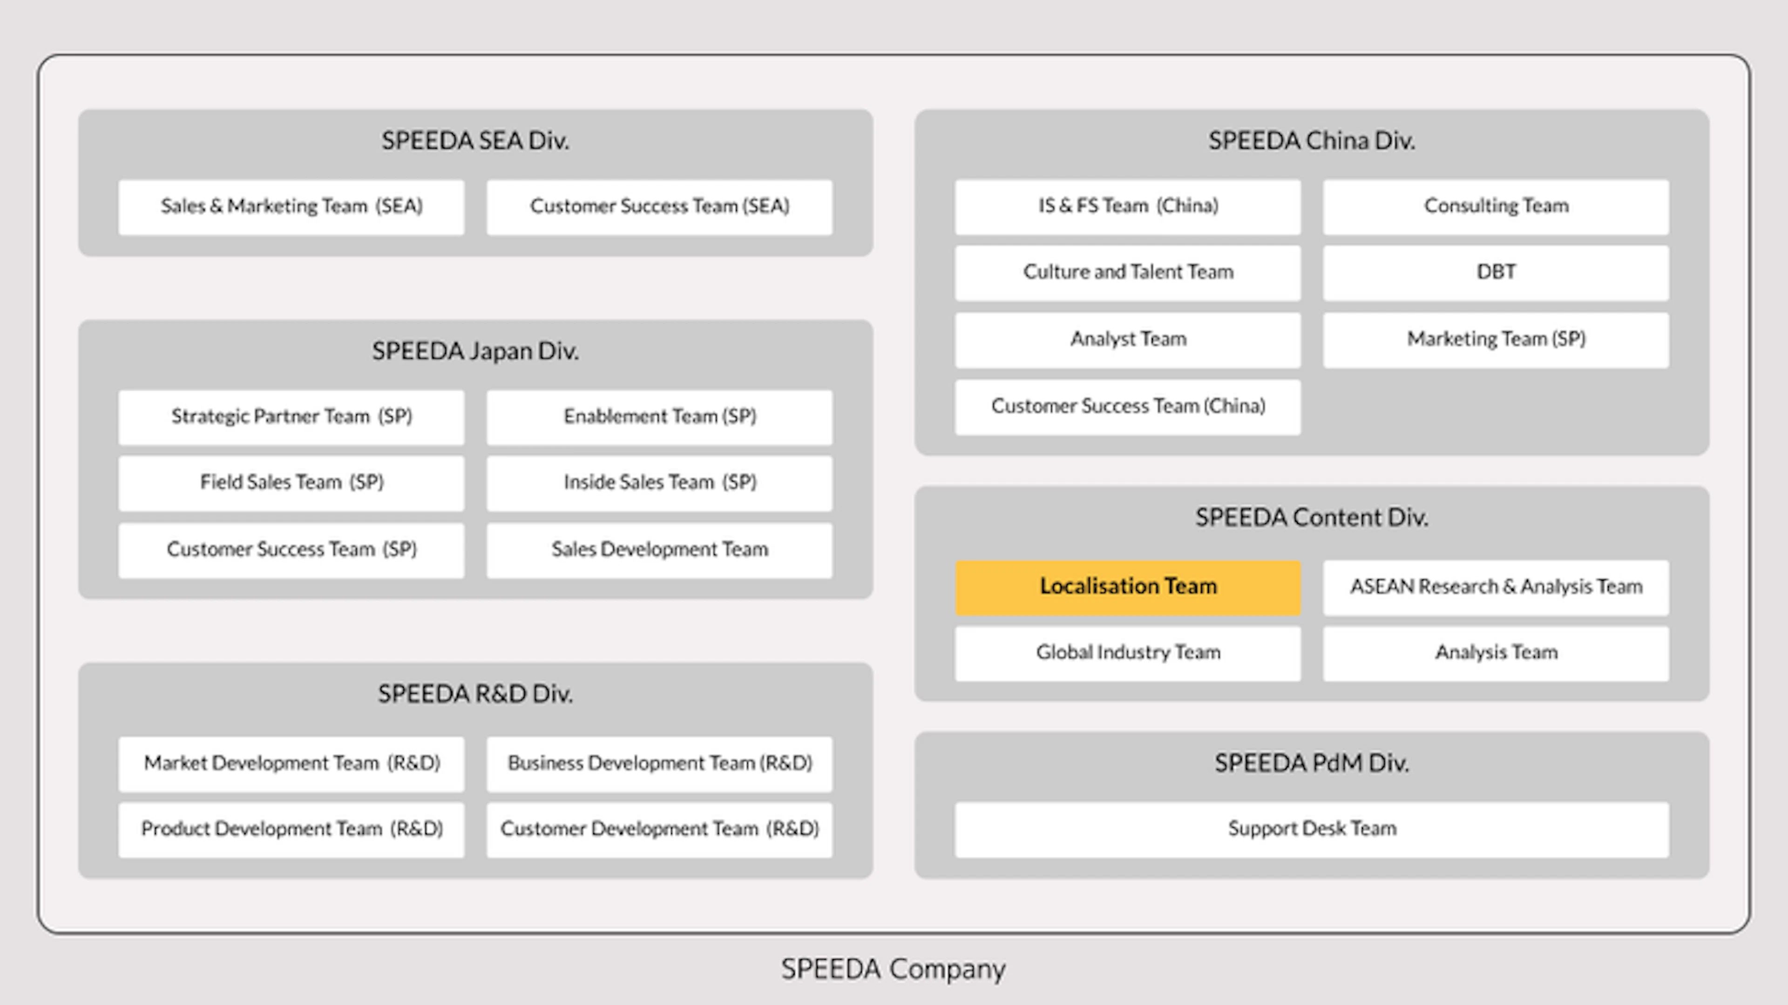1788x1005 pixels.
Task: Click the SPEEDA Japan Div. heading
Action: pyautogui.click(x=475, y=351)
